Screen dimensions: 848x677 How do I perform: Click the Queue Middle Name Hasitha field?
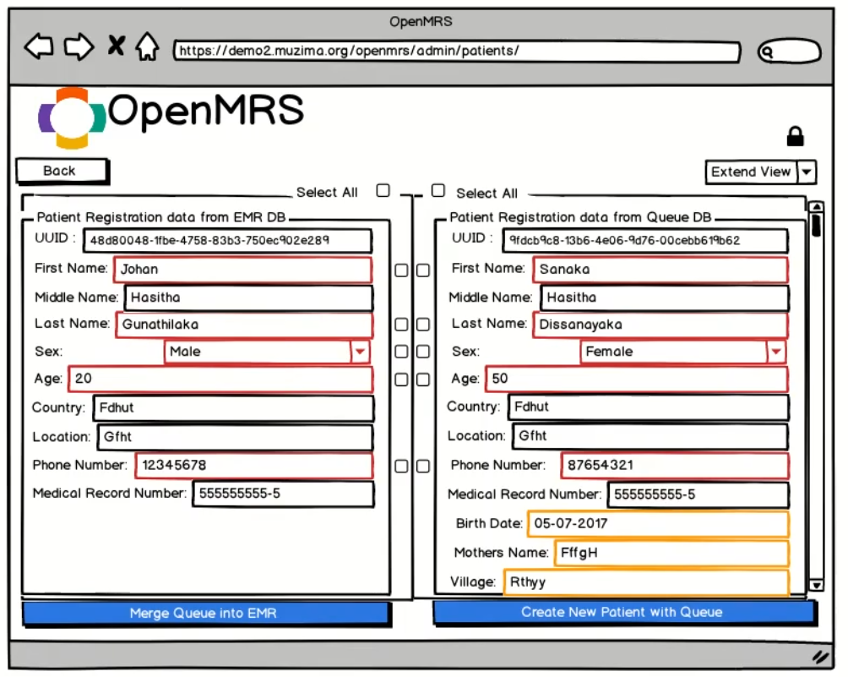tap(665, 298)
